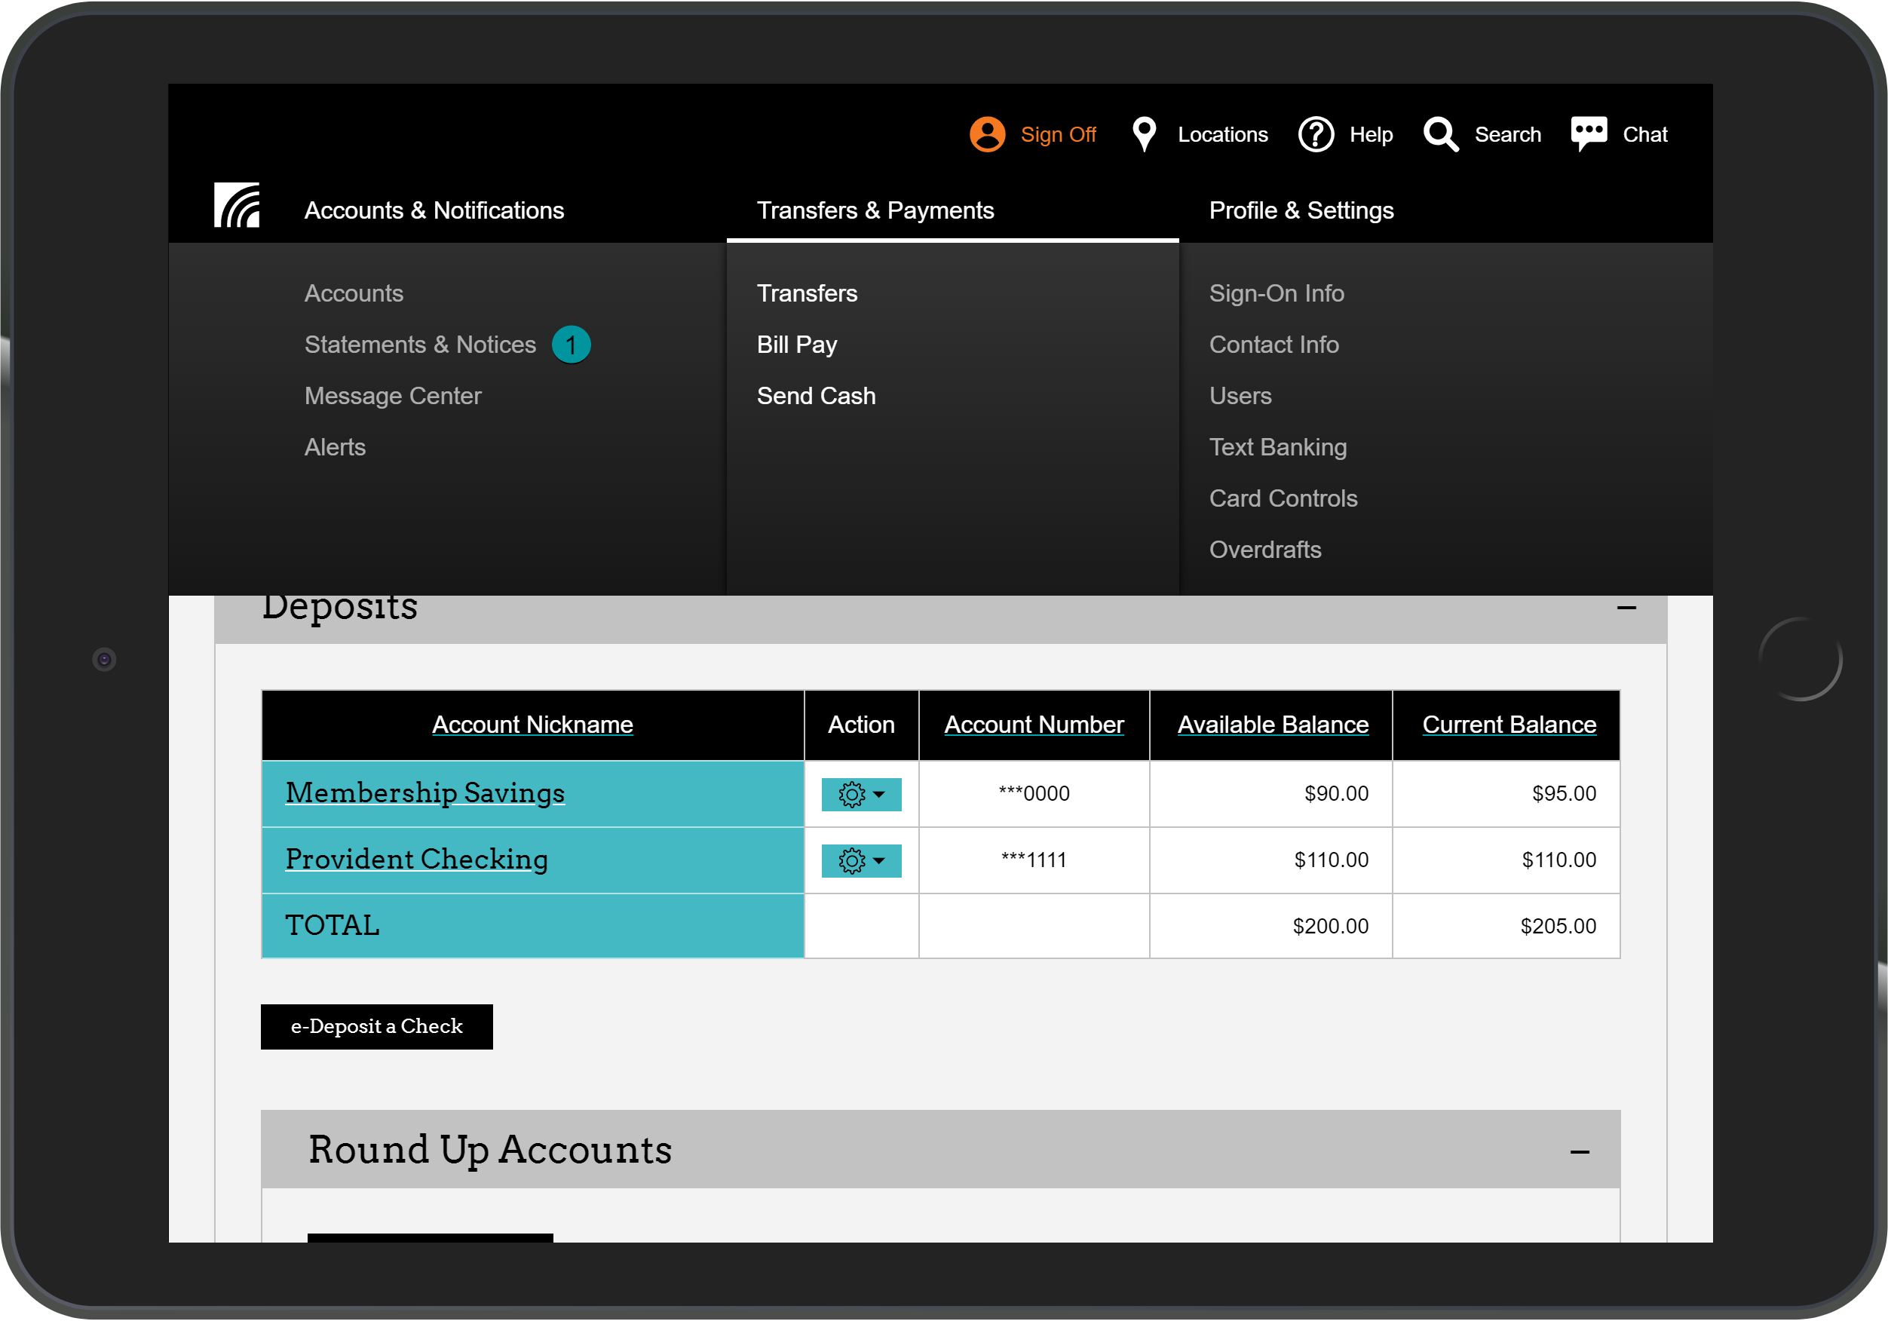Image resolution: width=1888 pixels, height=1321 pixels.
Task: Open Provident Checking gear action dropdown
Action: [x=861, y=860]
